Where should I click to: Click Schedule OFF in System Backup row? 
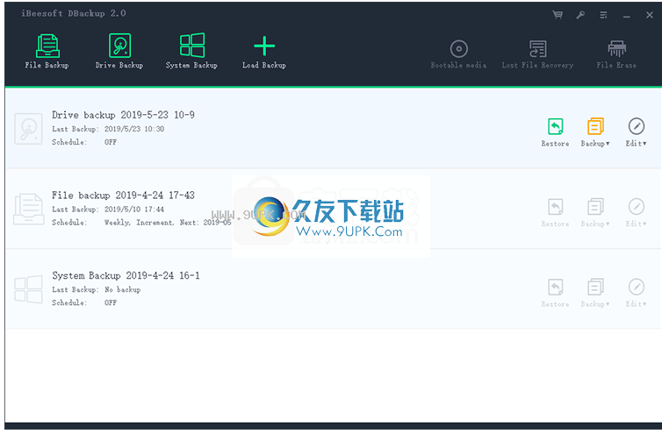(x=111, y=302)
